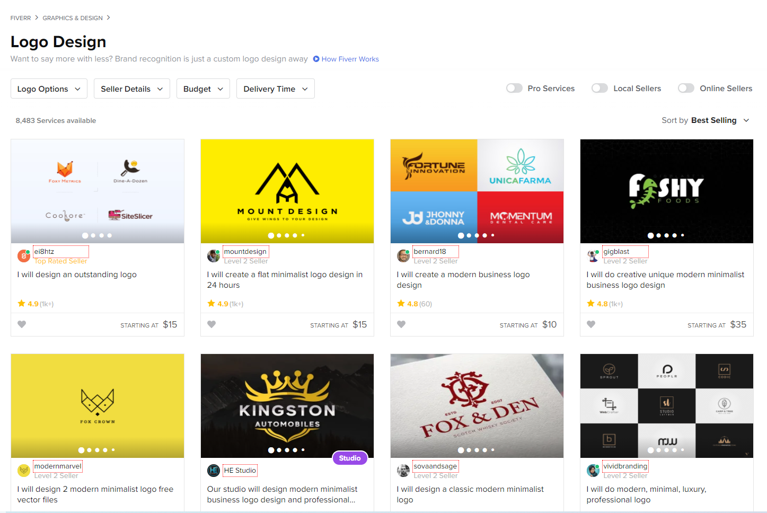Click the $15 starting price on the ei8htz gig
This screenshot has width=767, height=513.
coord(170,324)
